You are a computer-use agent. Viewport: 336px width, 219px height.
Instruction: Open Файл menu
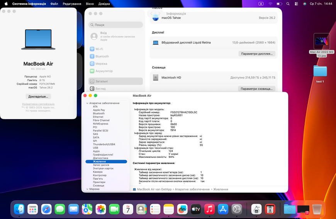(x=54, y=3)
